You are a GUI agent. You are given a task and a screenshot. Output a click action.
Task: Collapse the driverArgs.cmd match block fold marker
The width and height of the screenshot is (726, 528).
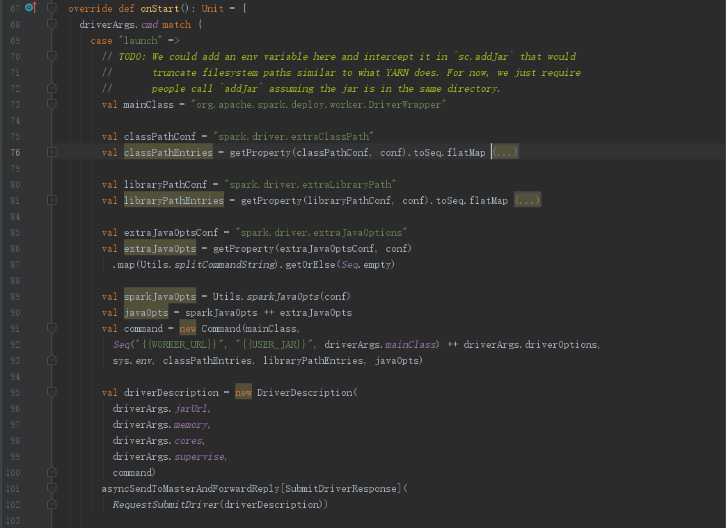pos(52,24)
